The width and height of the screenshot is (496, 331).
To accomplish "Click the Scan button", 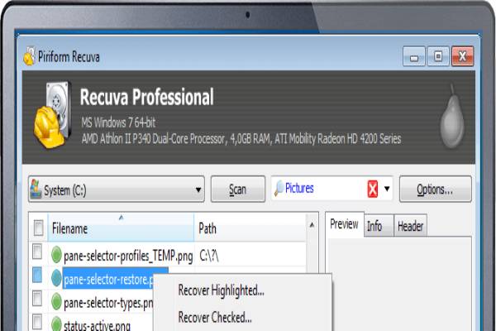I will [x=238, y=189].
